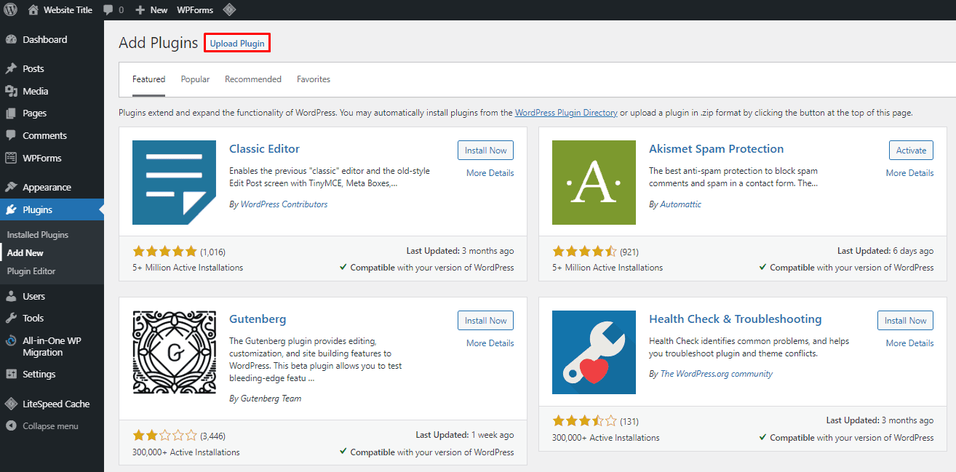Click the Gutenberg plugin logo thumbnail
956x472 pixels.
coord(174,352)
